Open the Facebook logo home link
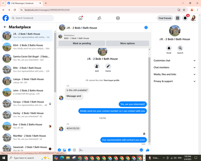201x161 pixels. (6, 18)
